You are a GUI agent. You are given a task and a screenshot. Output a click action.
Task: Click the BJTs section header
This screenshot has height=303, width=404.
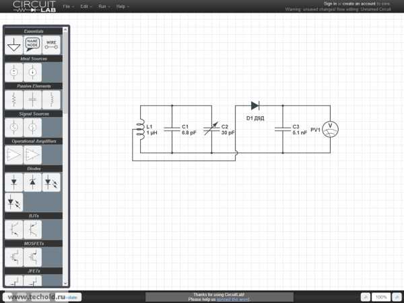coord(34,216)
